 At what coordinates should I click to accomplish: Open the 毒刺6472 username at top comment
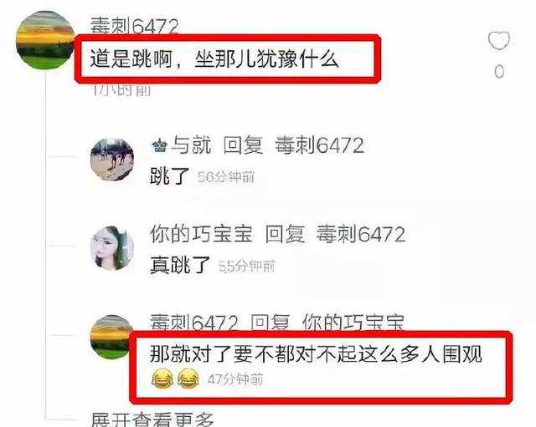(x=134, y=26)
